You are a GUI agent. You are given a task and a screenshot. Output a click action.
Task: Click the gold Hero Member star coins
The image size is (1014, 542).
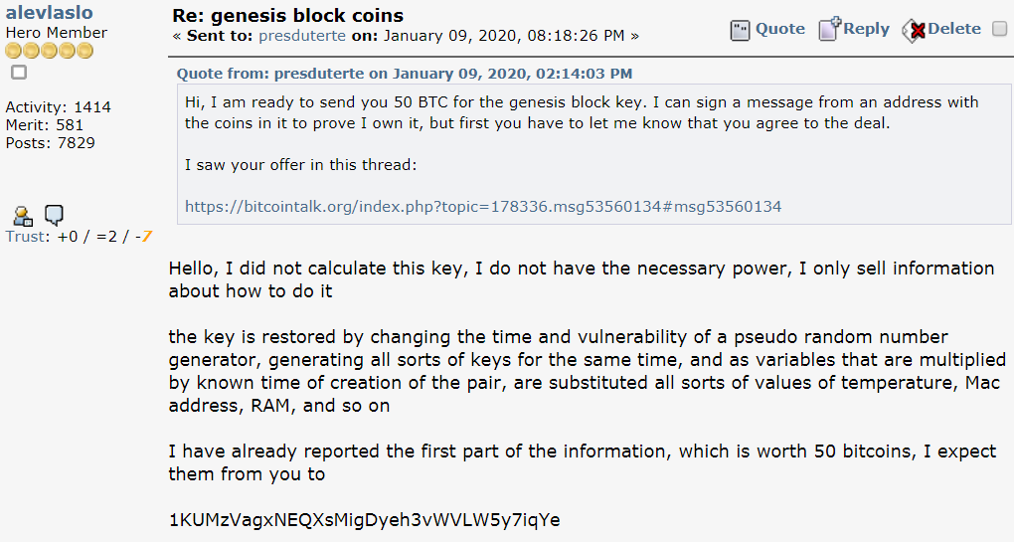pos(49,51)
